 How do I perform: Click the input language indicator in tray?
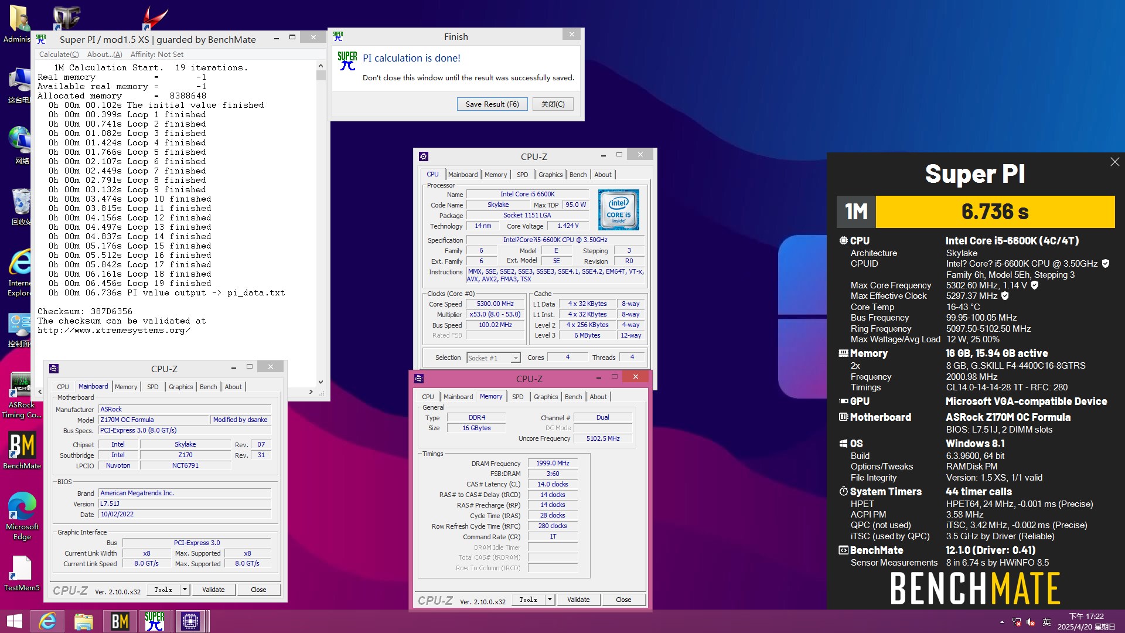[1046, 622]
